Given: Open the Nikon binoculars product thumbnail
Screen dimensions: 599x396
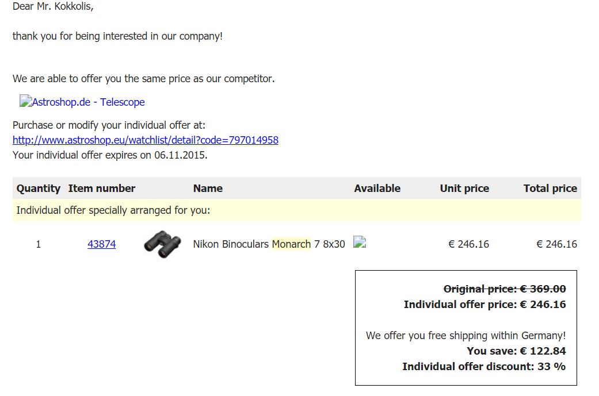Looking at the screenshot, I should pyautogui.click(x=162, y=244).
